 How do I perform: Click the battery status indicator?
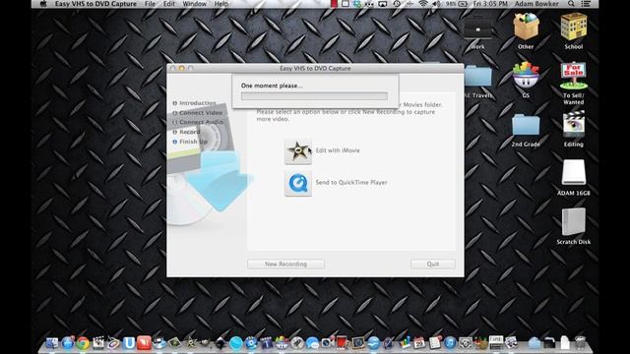click(x=457, y=4)
